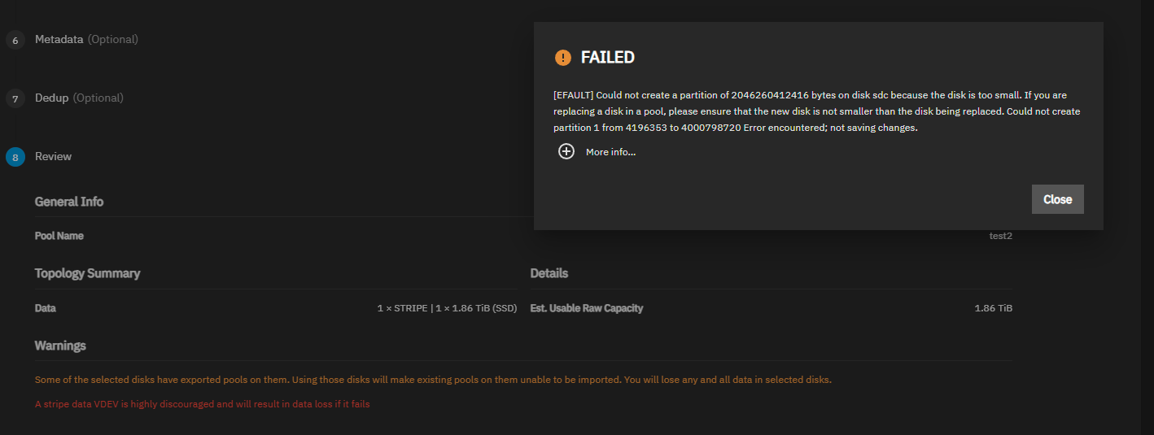The width and height of the screenshot is (1154, 435).
Task: Expand details with the More info plus icon
Action: pyautogui.click(x=566, y=152)
